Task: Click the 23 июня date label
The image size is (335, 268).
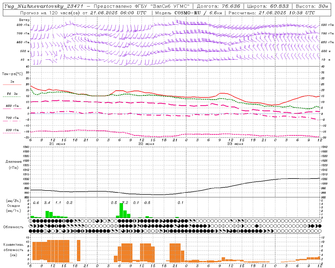Action: 235,144
